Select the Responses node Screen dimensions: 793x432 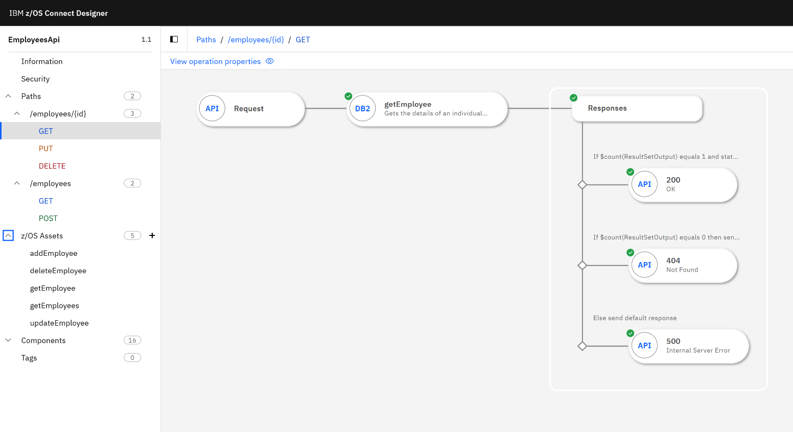637,108
